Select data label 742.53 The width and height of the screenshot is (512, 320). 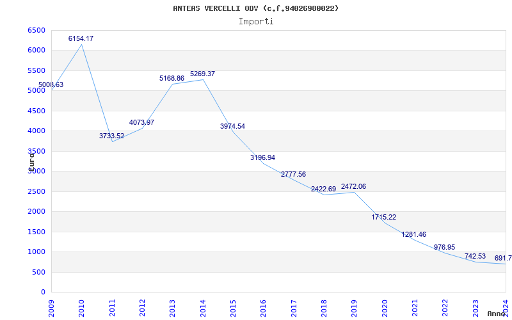tap(475, 257)
